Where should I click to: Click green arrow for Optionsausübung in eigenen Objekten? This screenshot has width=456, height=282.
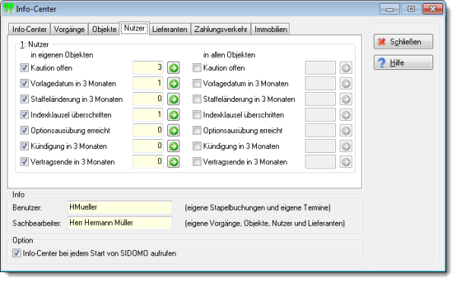[x=173, y=131]
